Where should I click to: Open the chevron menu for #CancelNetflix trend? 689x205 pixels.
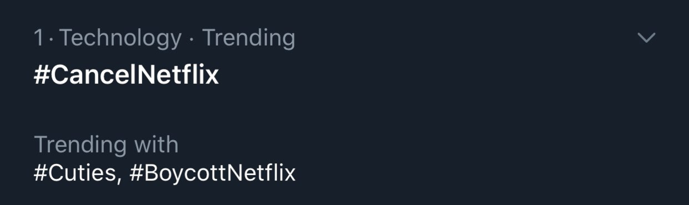(647, 38)
